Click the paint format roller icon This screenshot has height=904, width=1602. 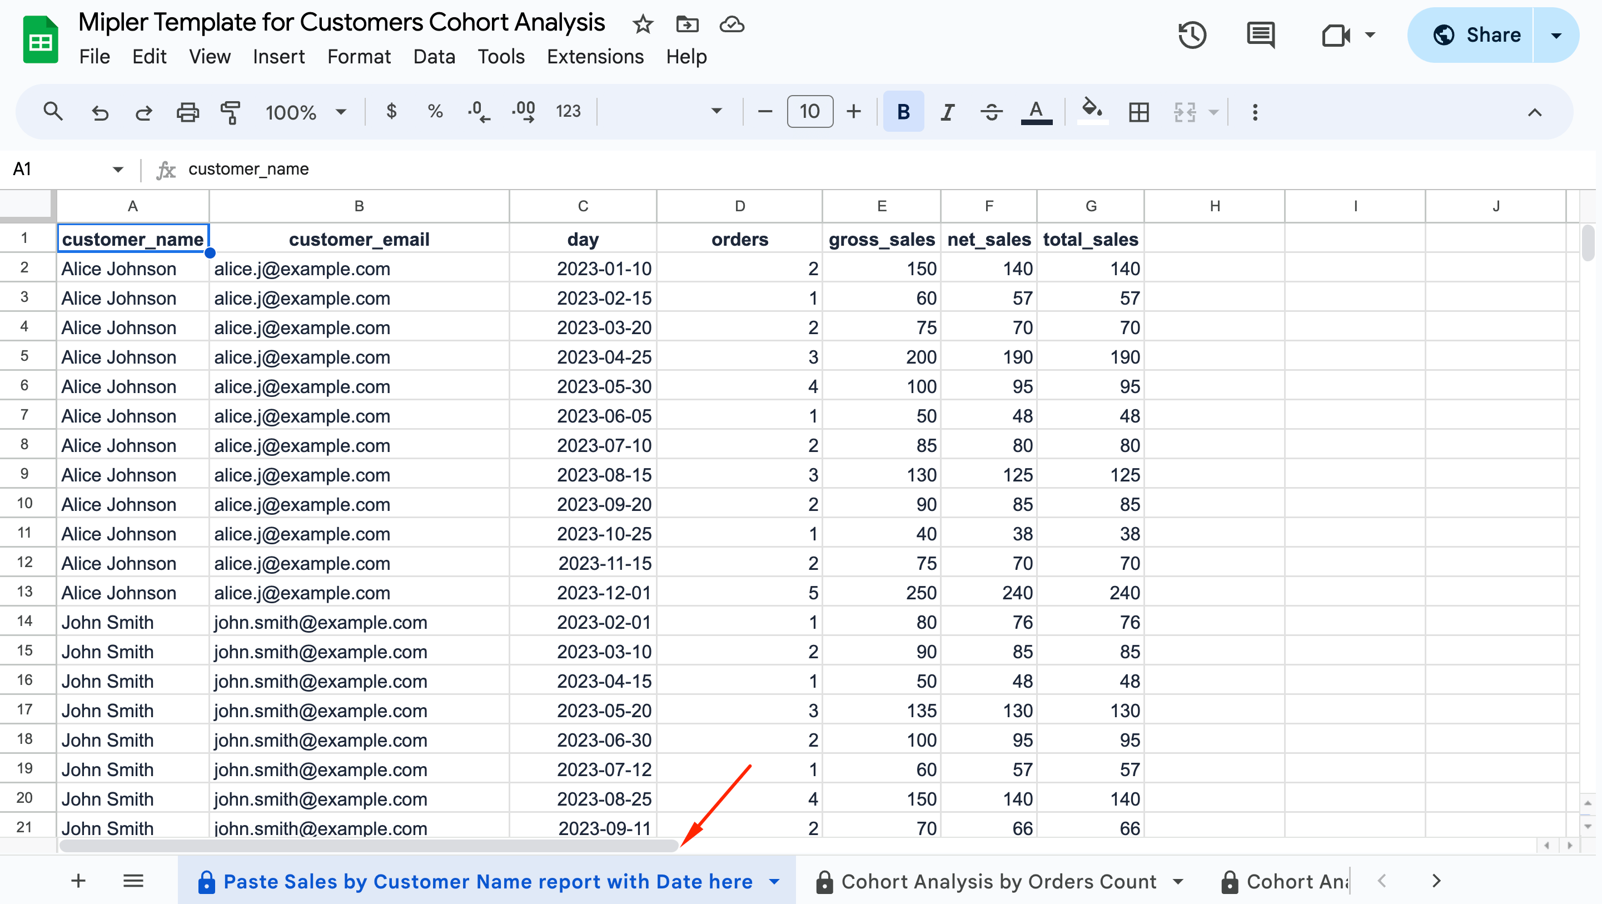click(x=230, y=112)
